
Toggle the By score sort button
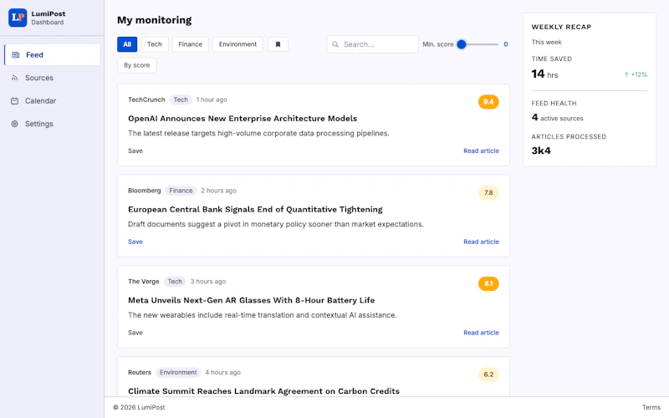point(137,65)
